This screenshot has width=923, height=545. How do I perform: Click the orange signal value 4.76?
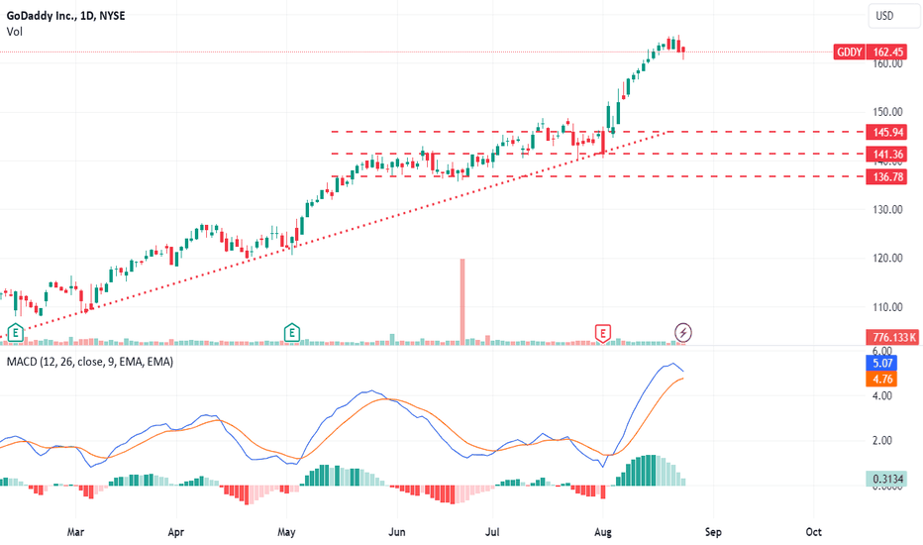tap(881, 379)
